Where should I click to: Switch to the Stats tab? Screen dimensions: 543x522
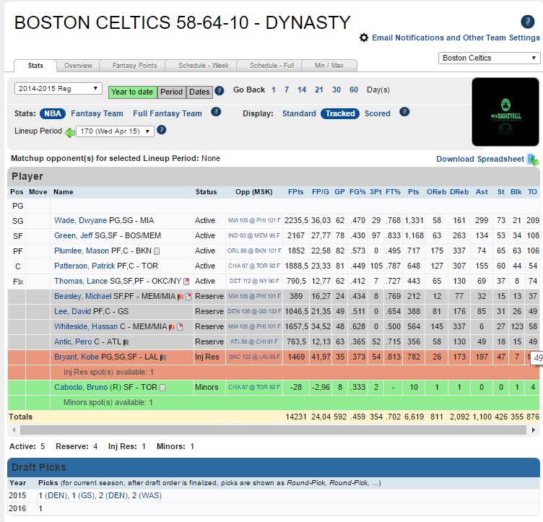click(35, 66)
